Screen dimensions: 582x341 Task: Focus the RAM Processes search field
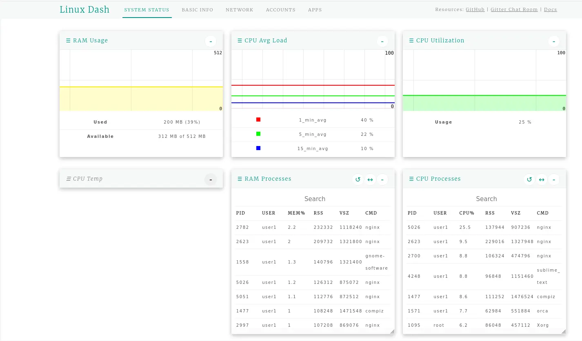pyautogui.click(x=315, y=199)
